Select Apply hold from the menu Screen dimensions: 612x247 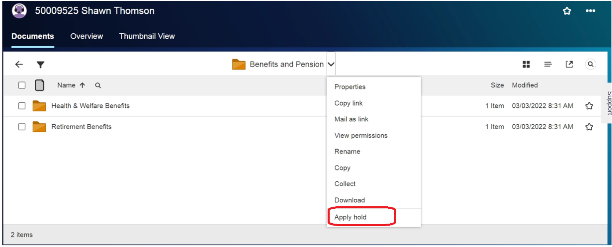(350, 217)
